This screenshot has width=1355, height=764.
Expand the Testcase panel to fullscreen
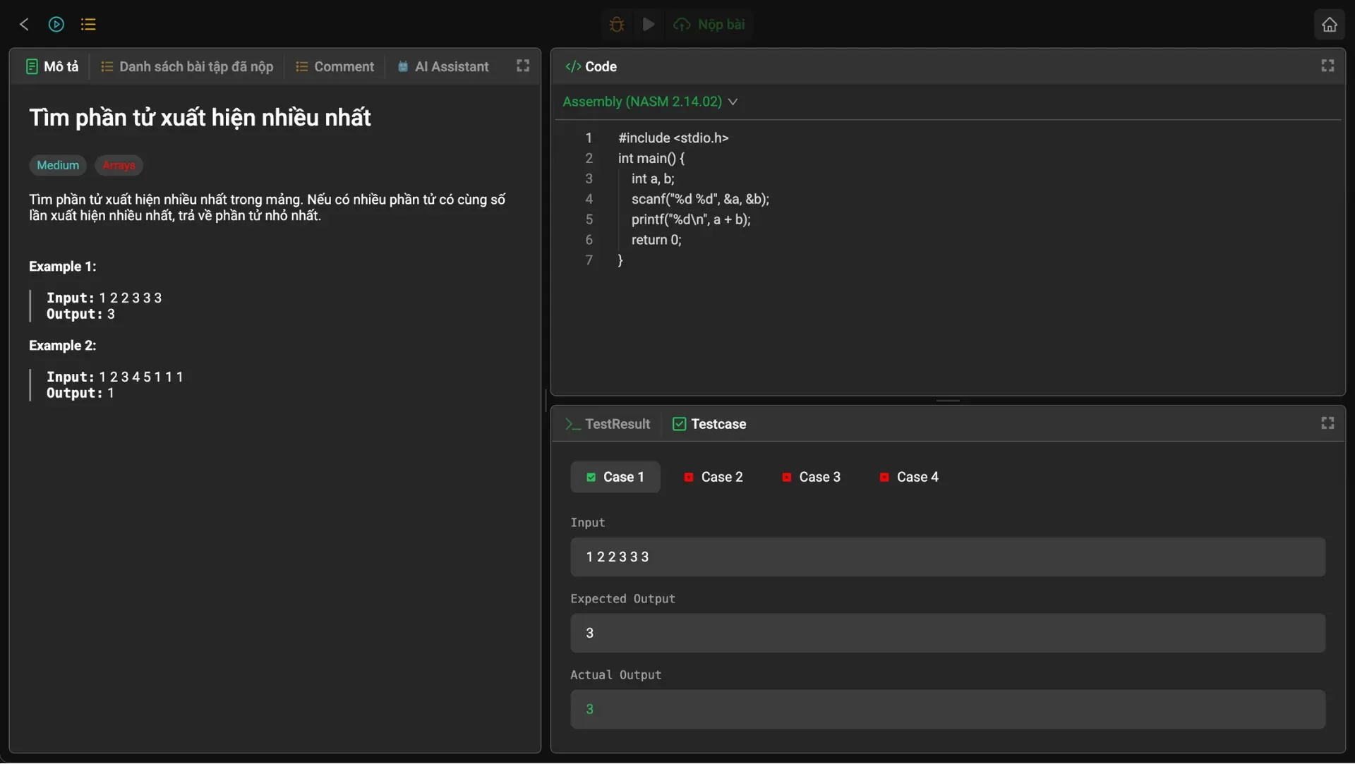[x=1327, y=423]
